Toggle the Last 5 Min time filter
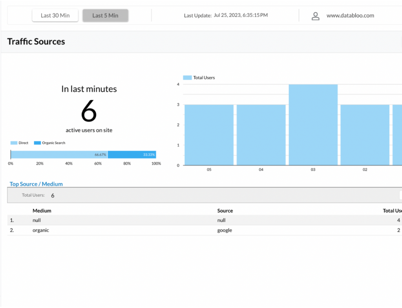The width and height of the screenshot is (402, 308). [x=105, y=15]
